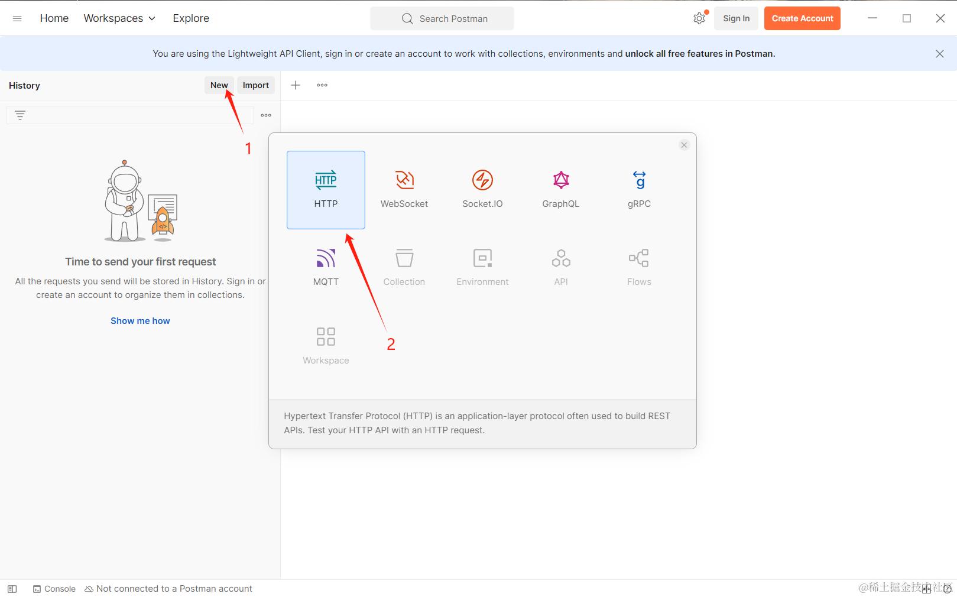957x597 pixels.
Task: Select the Environment tile
Action: pyautogui.click(x=482, y=268)
